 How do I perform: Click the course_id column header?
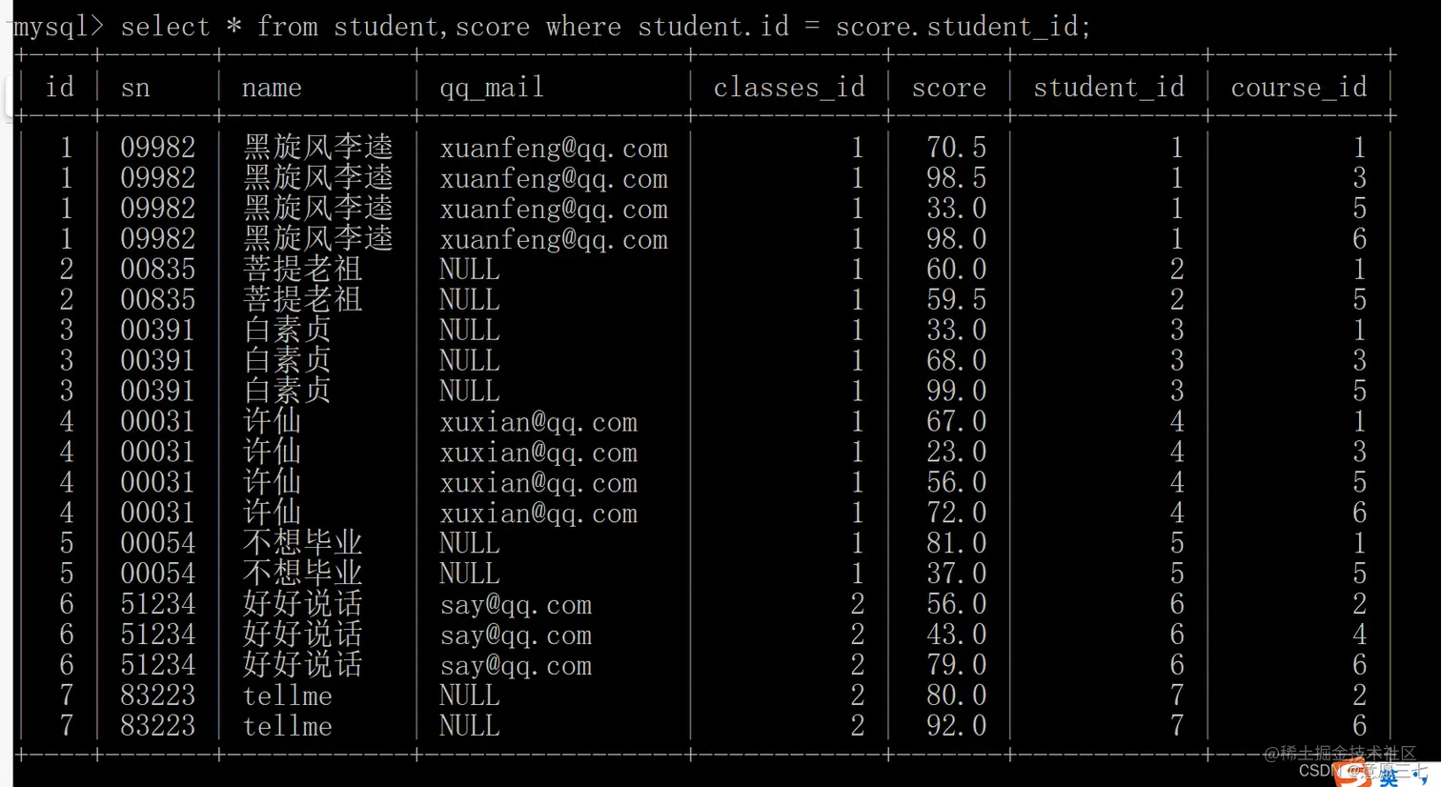1299,88
